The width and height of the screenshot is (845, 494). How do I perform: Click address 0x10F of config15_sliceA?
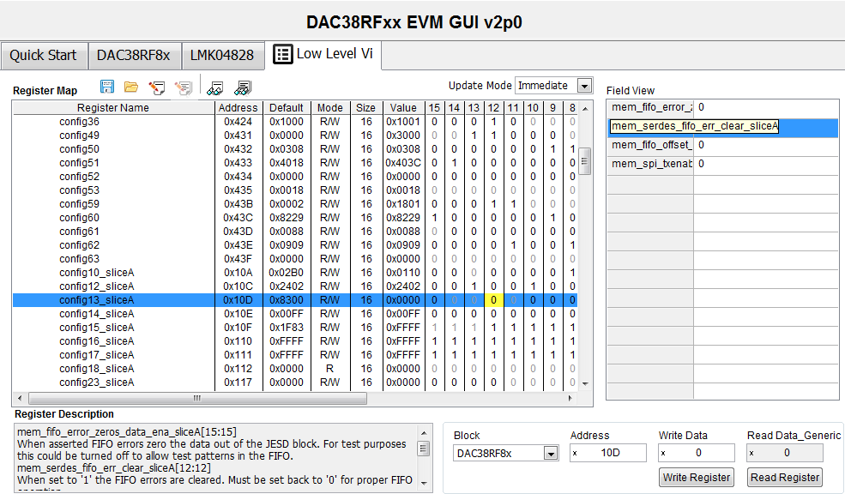pos(238,328)
